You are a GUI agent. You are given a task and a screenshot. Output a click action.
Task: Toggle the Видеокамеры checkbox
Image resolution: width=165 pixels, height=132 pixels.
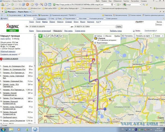(95, 43)
